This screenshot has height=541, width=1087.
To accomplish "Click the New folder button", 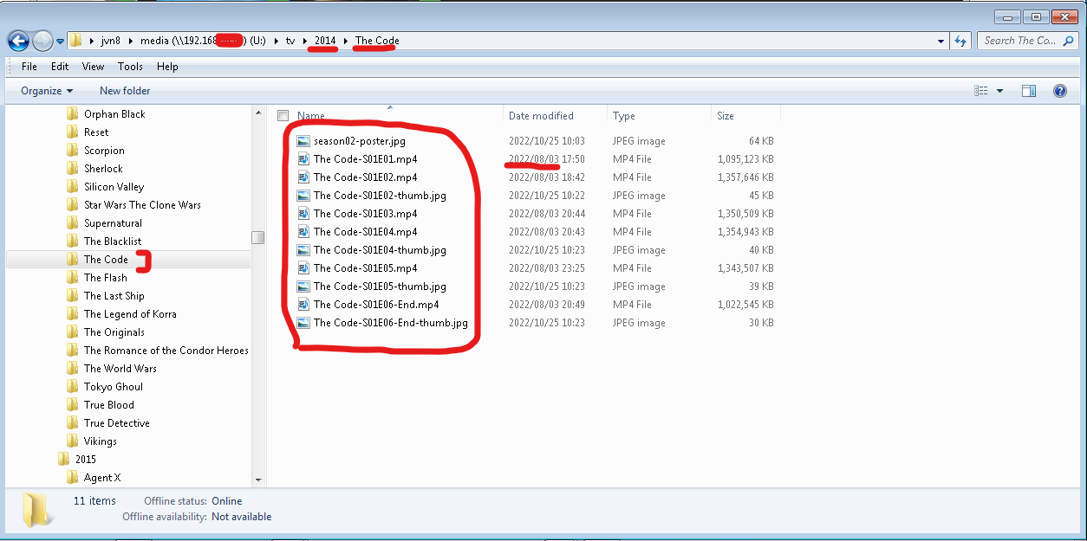I will (x=125, y=91).
